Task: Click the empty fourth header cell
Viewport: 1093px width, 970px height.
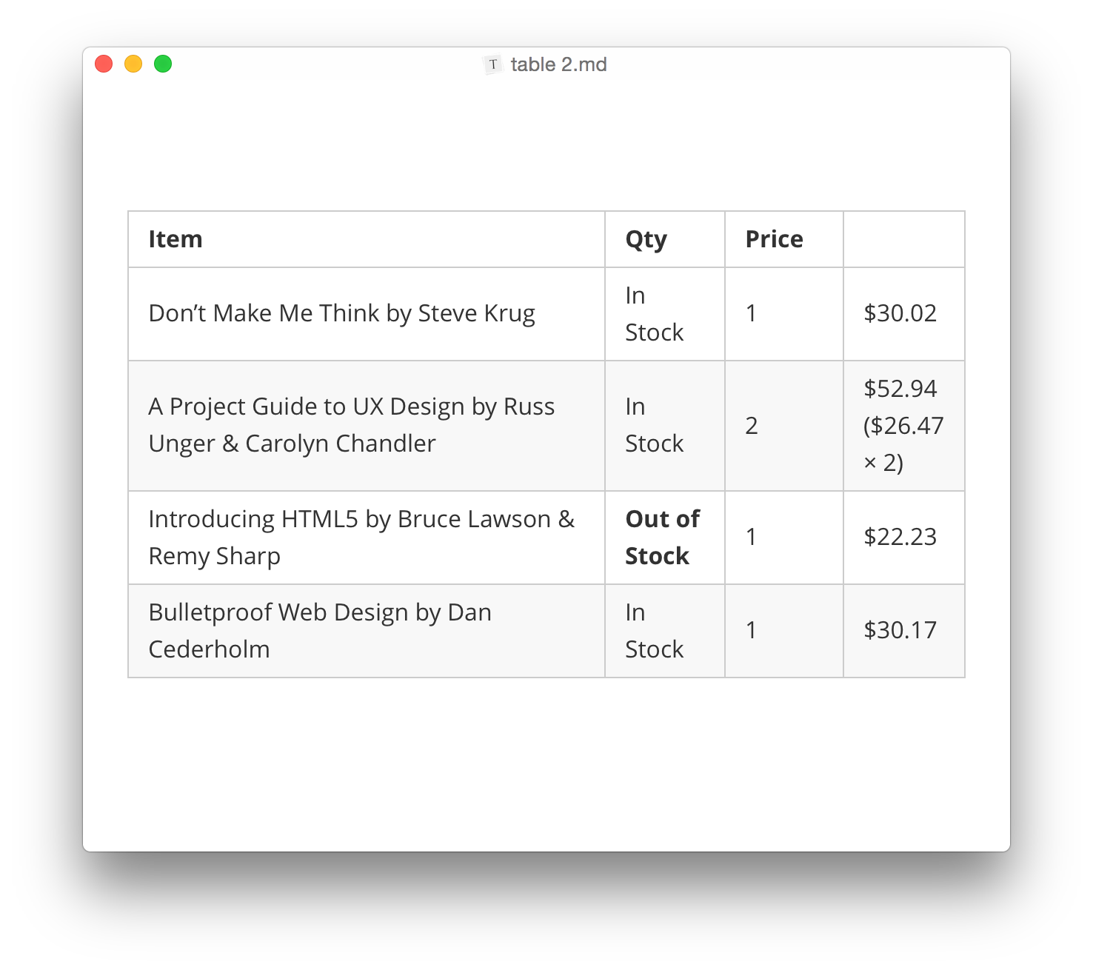Action: coord(903,239)
